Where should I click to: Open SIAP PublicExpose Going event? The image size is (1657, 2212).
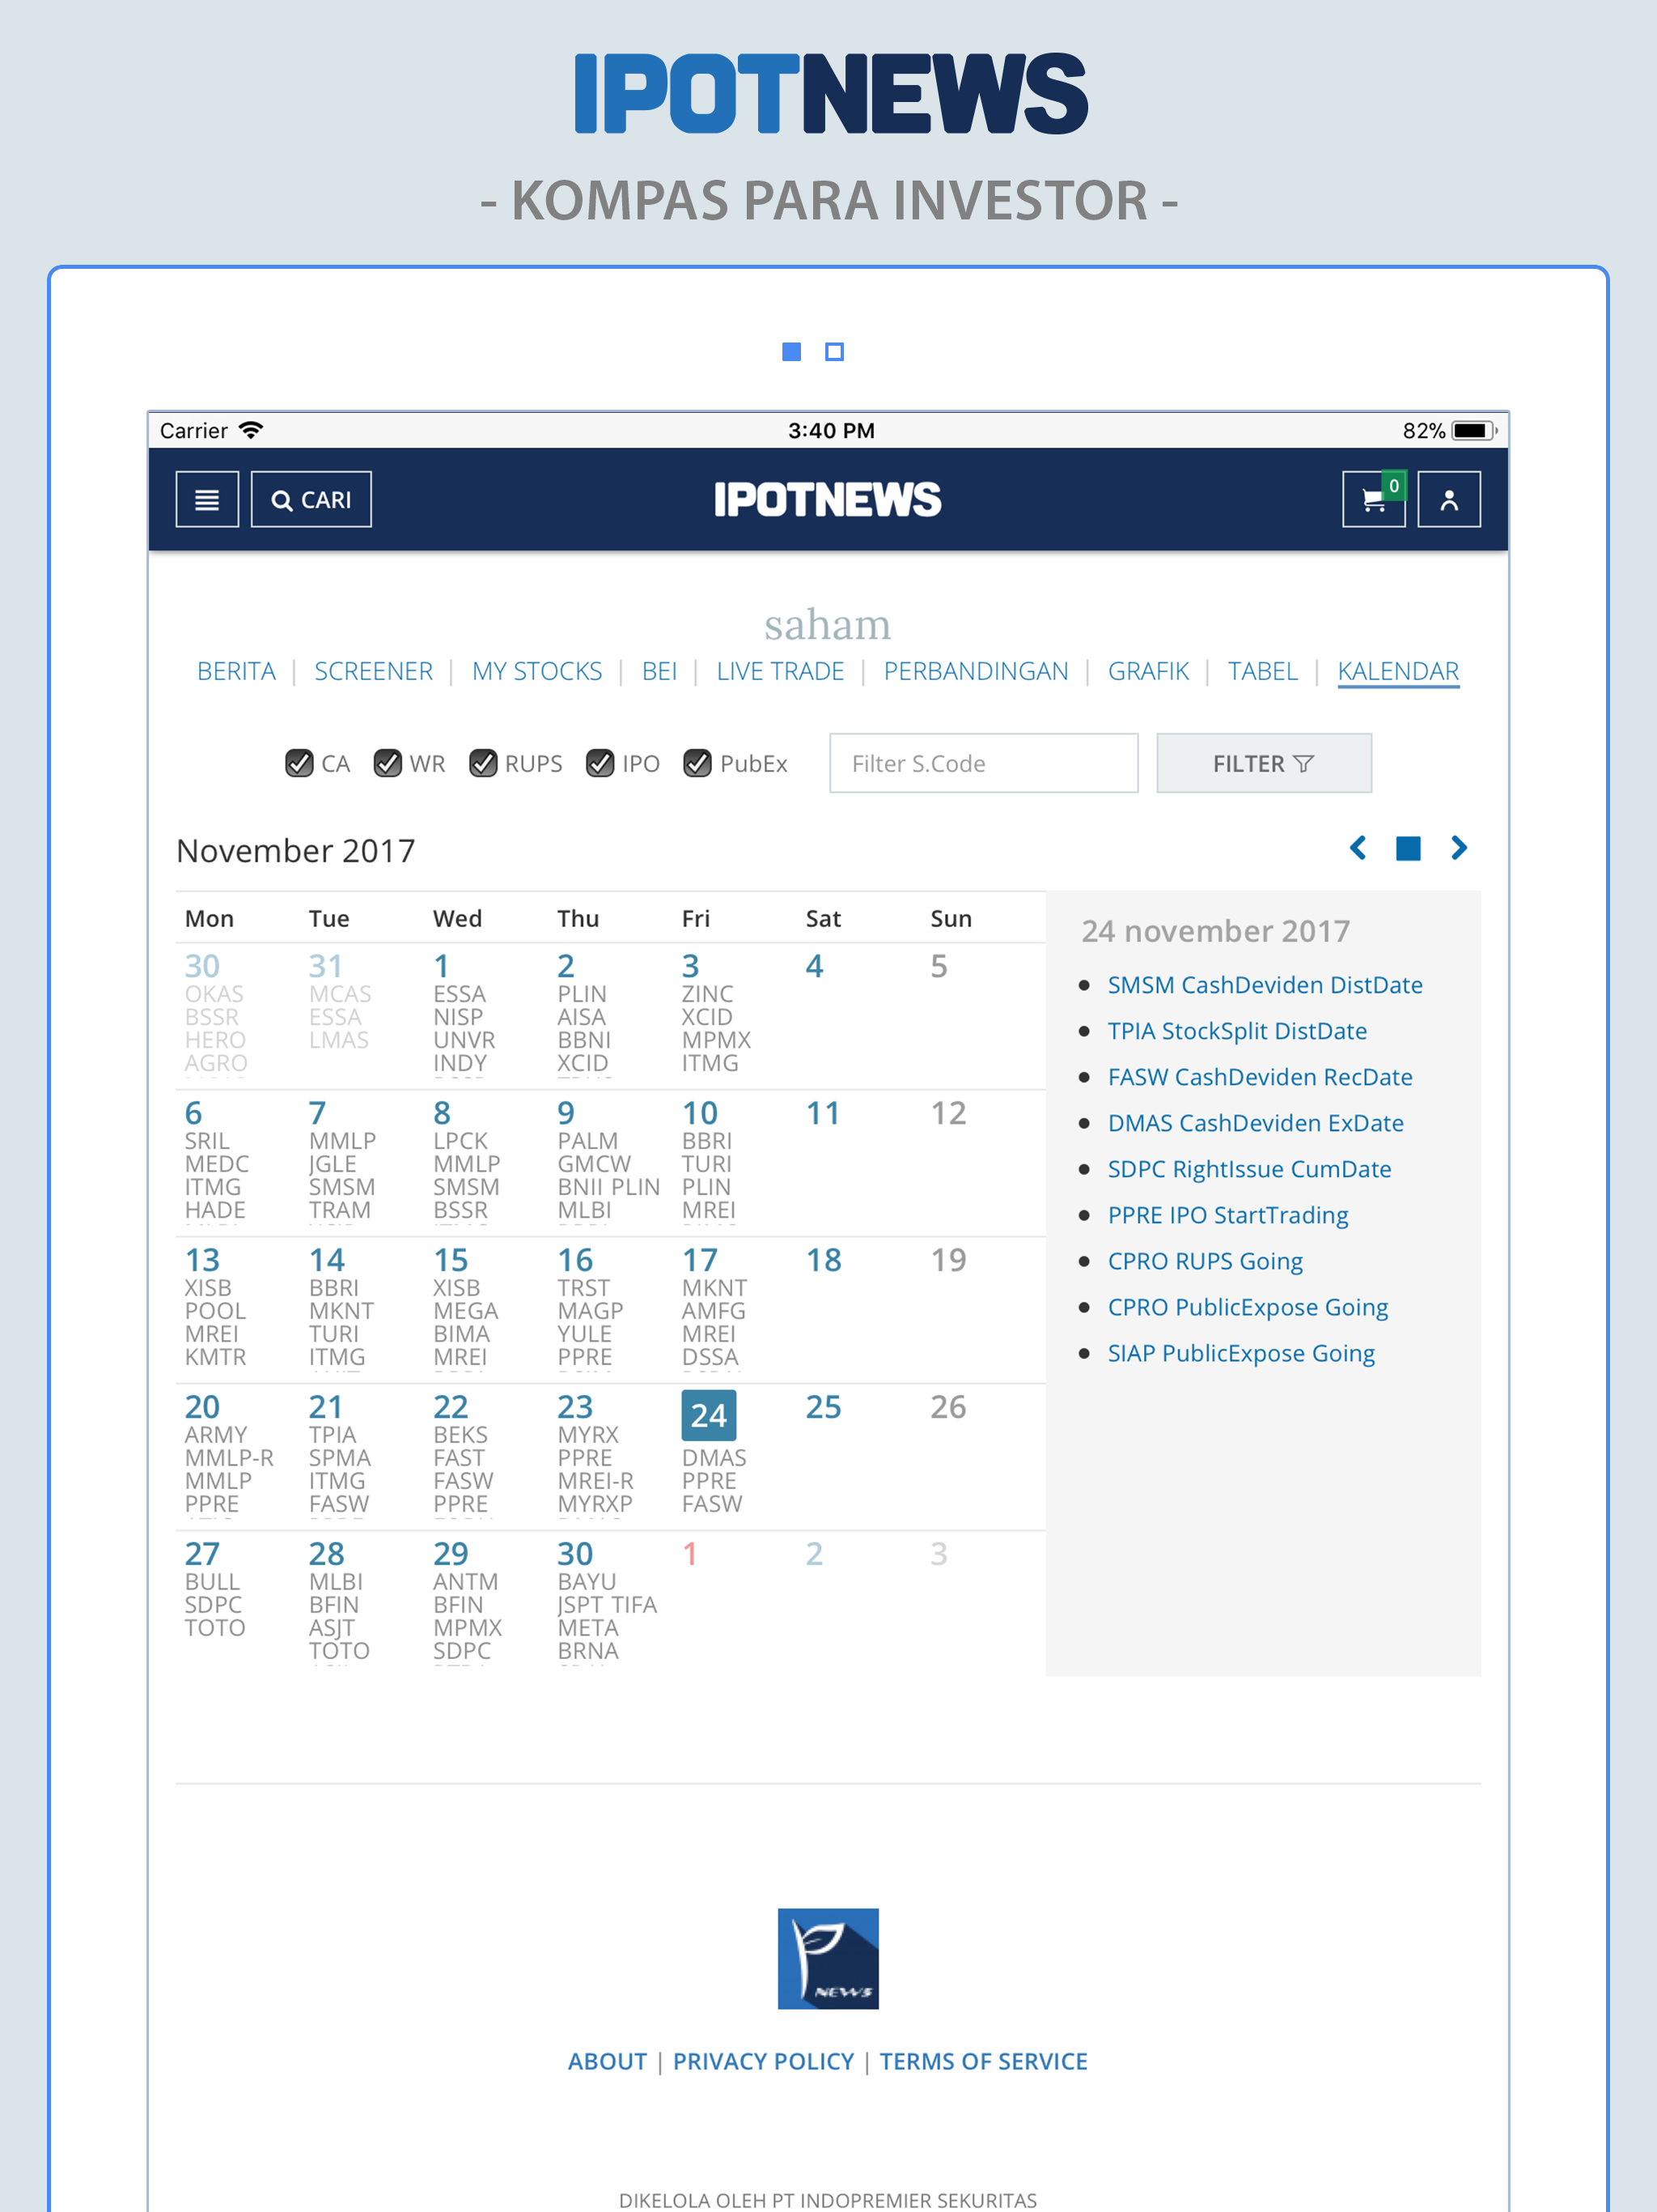pos(1241,1353)
